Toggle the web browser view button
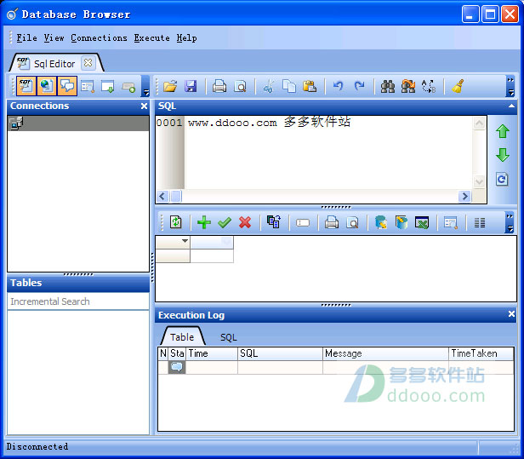This screenshot has height=459, width=524. [47, 86]
